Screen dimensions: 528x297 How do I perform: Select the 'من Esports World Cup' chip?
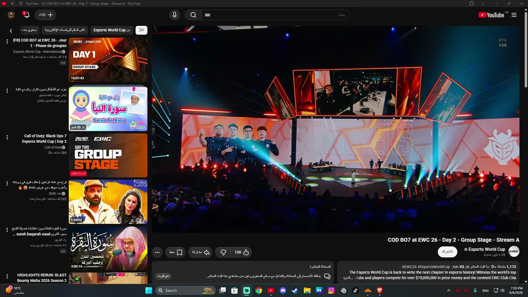[x=112, y=30]
